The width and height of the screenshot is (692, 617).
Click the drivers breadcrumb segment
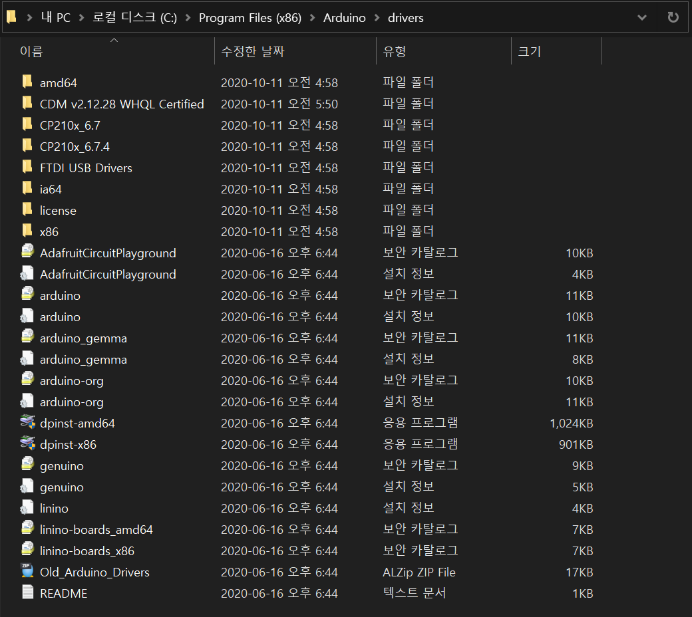coord(406,18)
